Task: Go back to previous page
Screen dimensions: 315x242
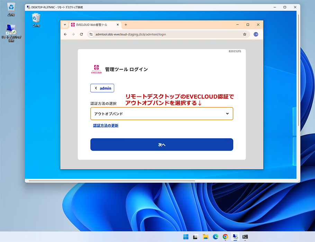Action: 65,34
